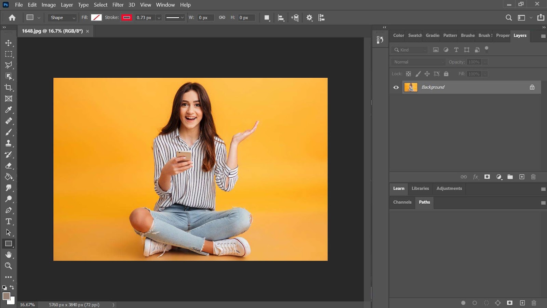This screenshot has height=308, width=547.
Task: Select the Crop tool
Action: 9,88
